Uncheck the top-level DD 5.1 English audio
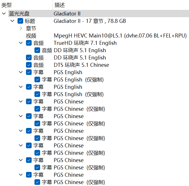The height and width of the screenshot is (186, 189). point(29,58)
